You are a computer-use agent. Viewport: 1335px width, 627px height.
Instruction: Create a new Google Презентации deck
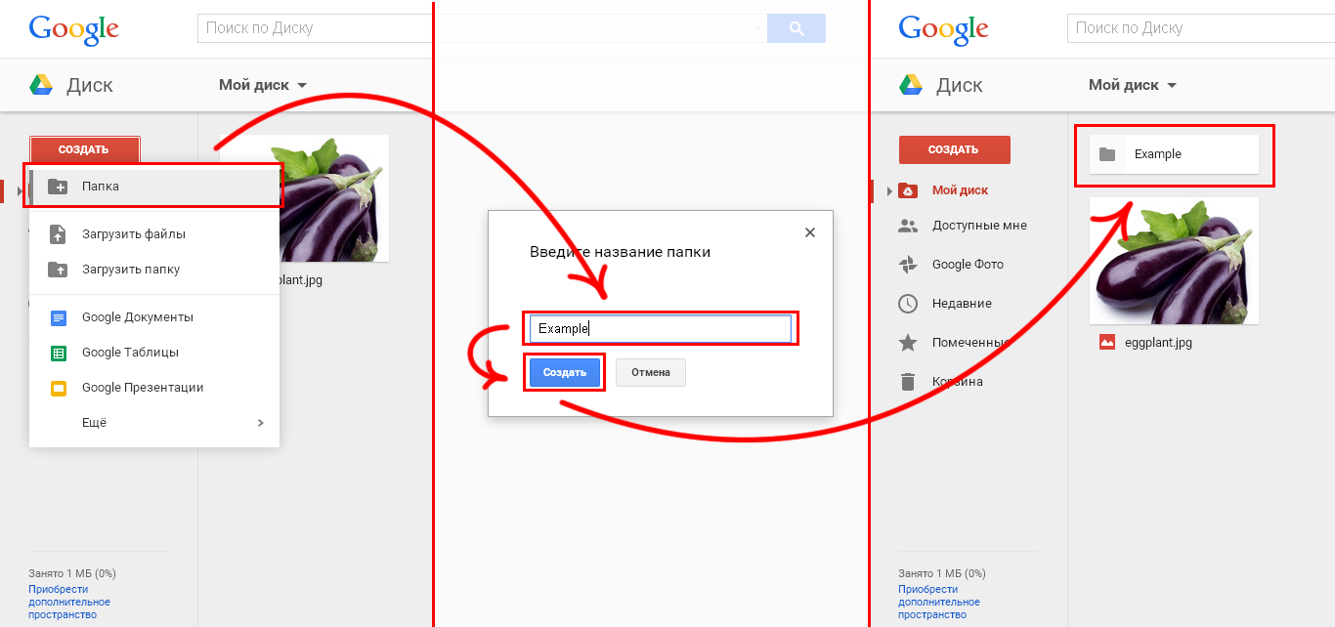click(x=154, y=388)
